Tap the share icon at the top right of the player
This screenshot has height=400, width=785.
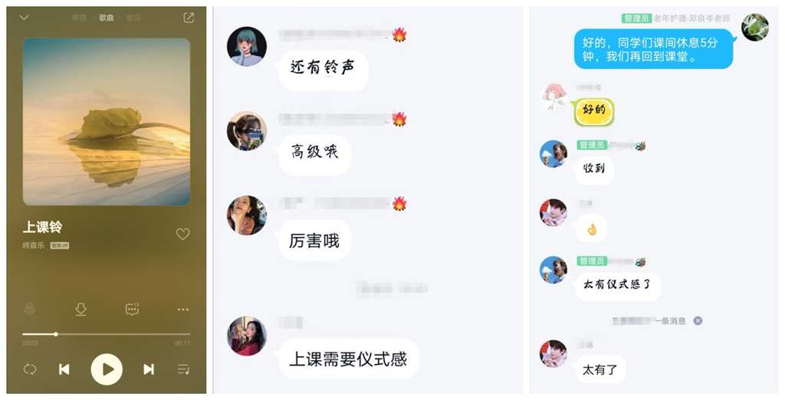coord(189,18)
